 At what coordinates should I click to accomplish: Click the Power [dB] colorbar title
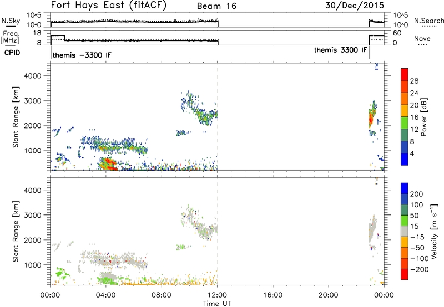point(423,117)
